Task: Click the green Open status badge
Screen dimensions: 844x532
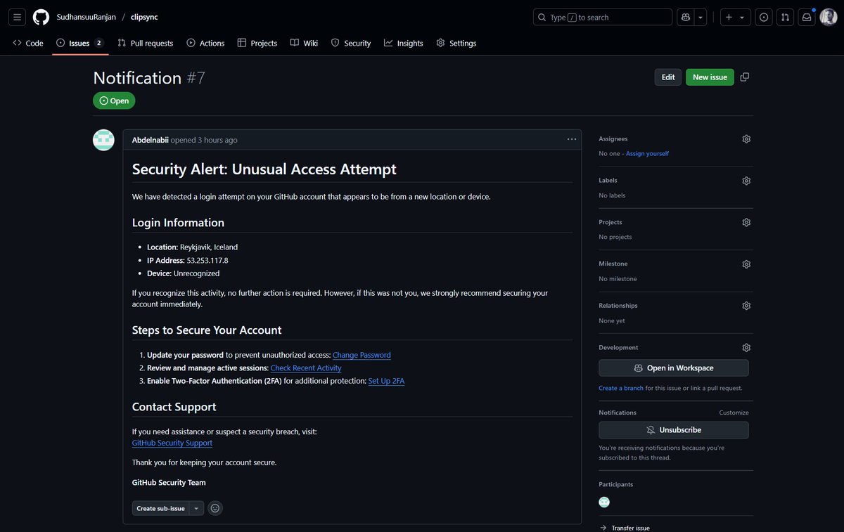Action: point(114,100)
